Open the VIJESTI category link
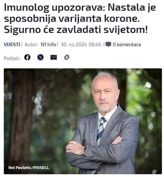 [12, 44]
